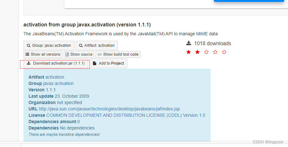Rate two stars
The width and height of the screenshot is (288, 147).
[197, 52]
